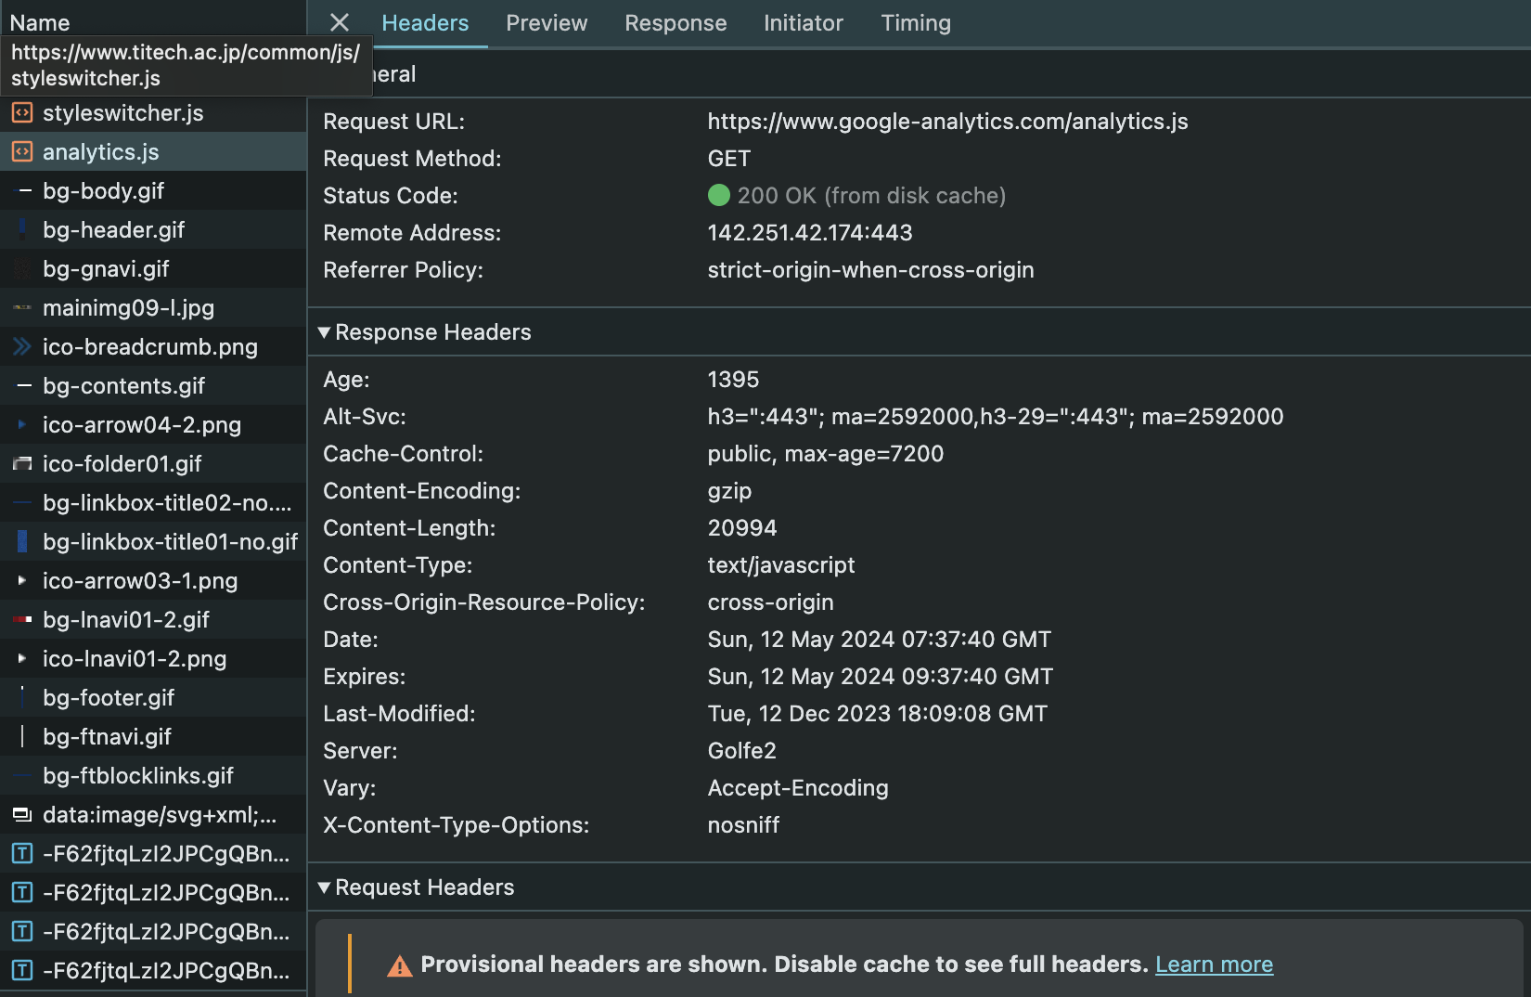Click the green status code indicator

click(x=719, y=195)
